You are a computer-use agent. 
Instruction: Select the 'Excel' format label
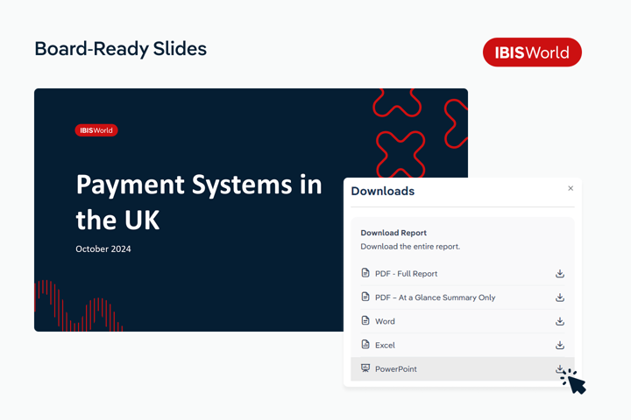coord(385,345)
